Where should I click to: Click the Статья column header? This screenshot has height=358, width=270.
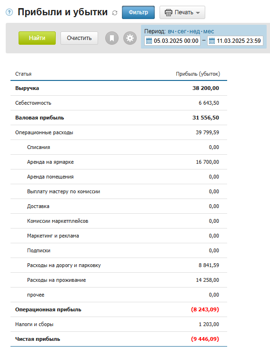pyautogui.click(x=23, y=74)
